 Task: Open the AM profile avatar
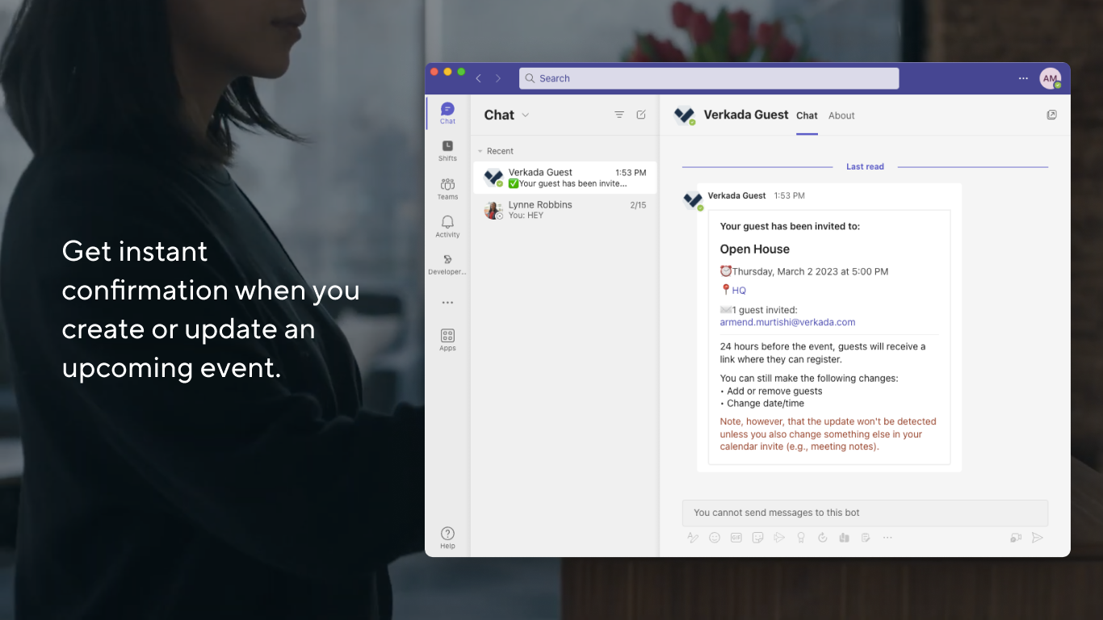pos(1050,78)
